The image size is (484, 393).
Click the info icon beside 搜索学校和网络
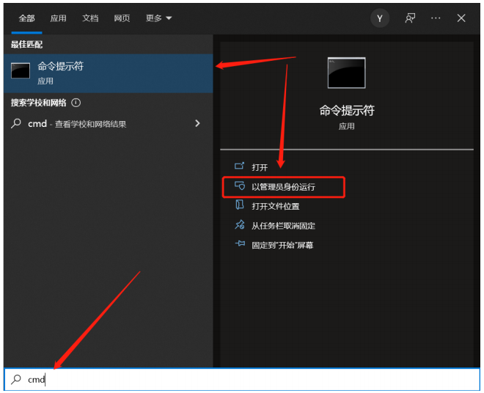click(x=76, y=103)
